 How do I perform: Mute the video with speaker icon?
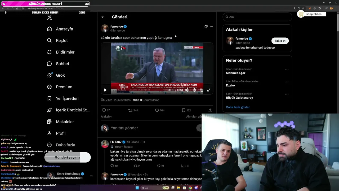[x=187, y=90]
